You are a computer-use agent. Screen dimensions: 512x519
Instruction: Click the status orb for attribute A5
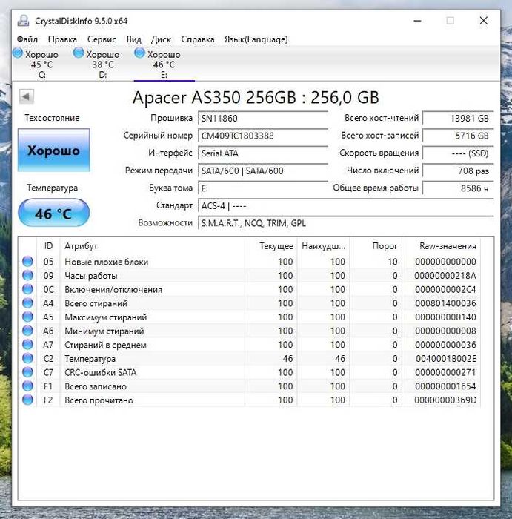[x=27, y=317]
